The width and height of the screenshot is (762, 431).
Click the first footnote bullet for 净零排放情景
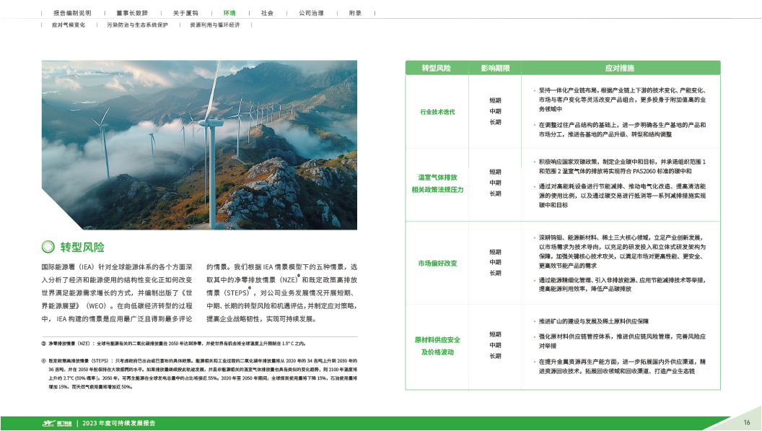point(43,342)
